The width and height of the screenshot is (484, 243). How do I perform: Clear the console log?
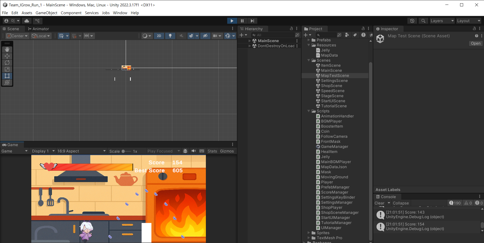tap(379, 203)
